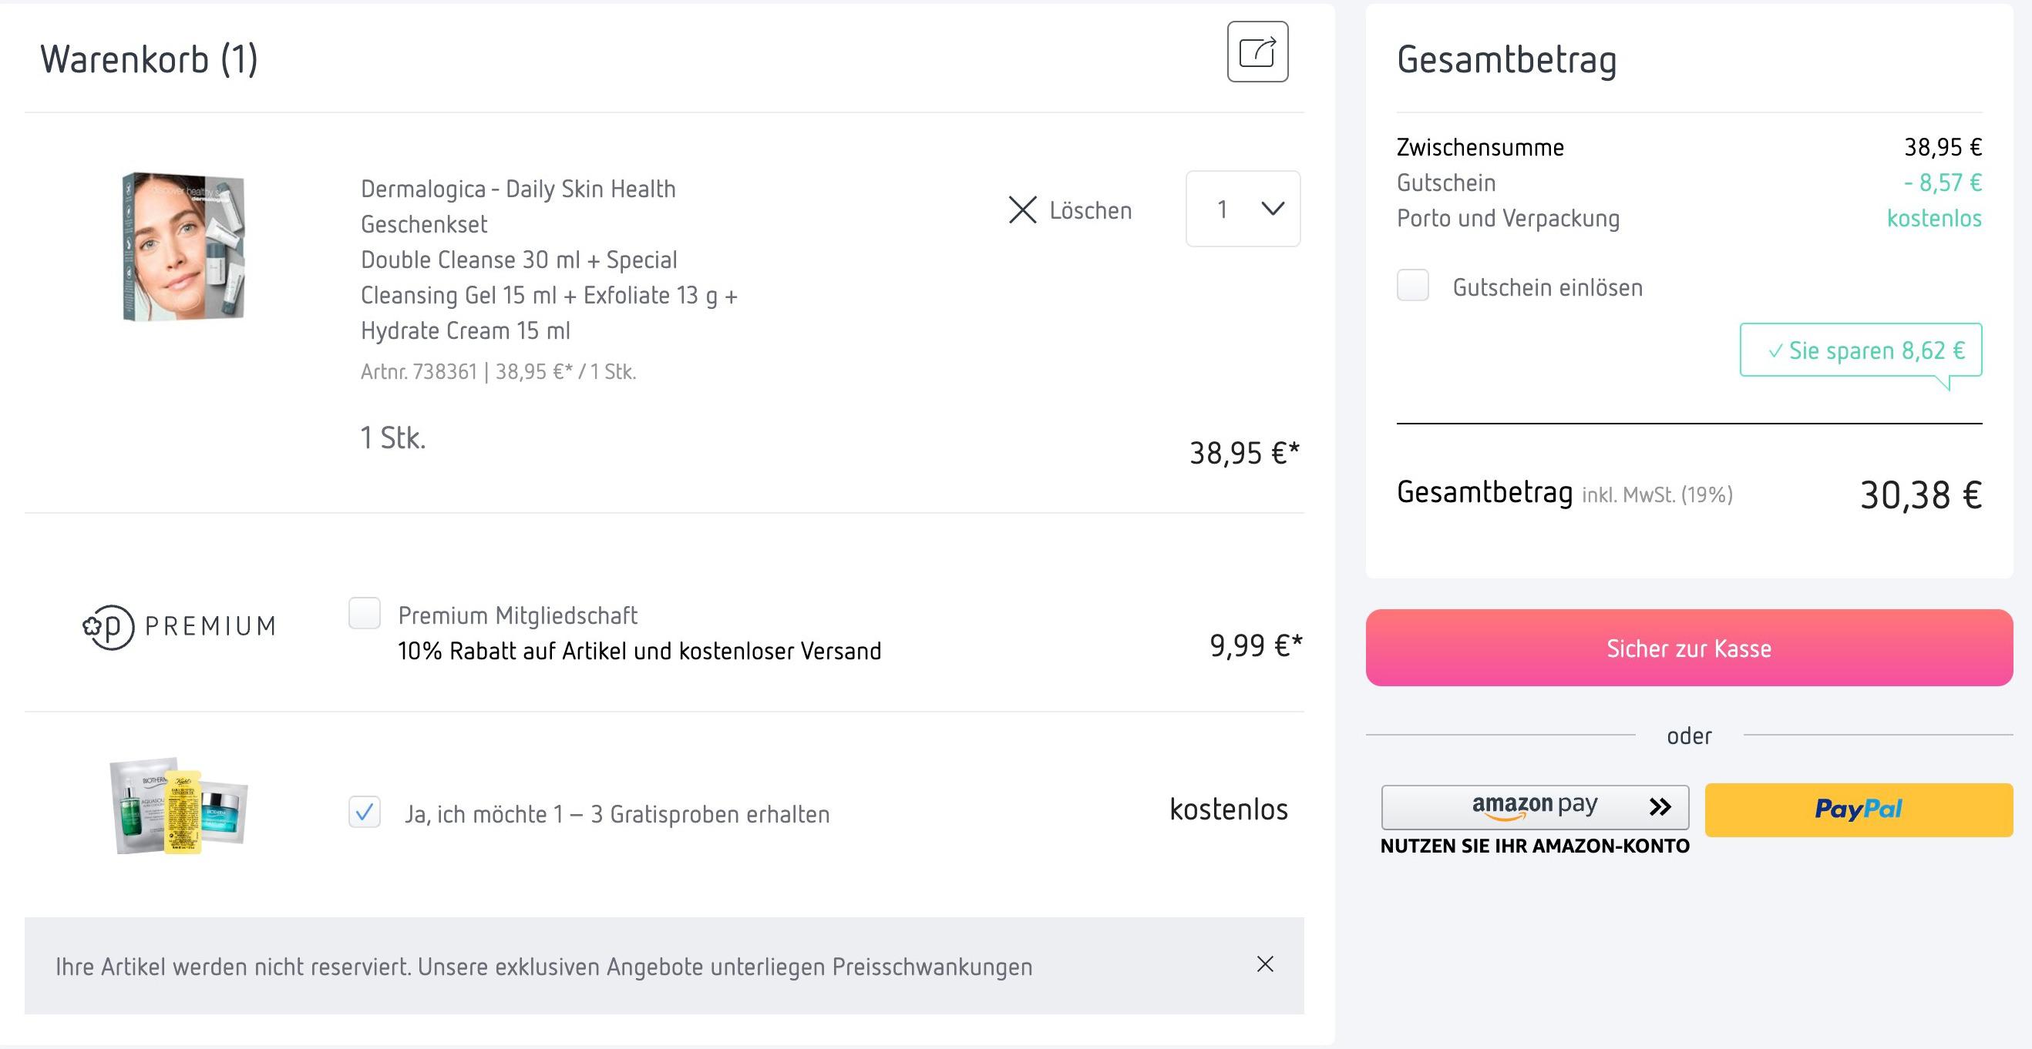This screenshot has width=2032, height=1049.
Task: Click the Premium price '9,99 €*'
Action: point(1256,645)
